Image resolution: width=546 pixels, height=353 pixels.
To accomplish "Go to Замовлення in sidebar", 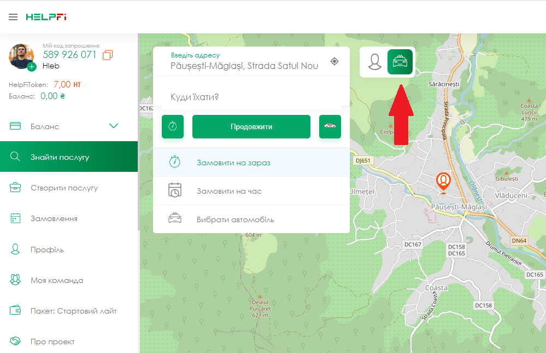I will (54, 218).
